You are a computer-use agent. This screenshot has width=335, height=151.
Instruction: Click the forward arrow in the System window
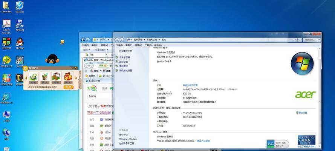122,40
